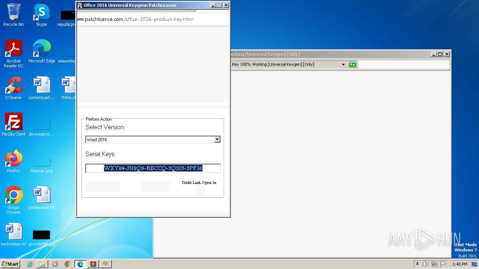This screenshot has width=479, height=269.
Task: Open pokerpanel.rtf document
Action: [x=42, y=198]
